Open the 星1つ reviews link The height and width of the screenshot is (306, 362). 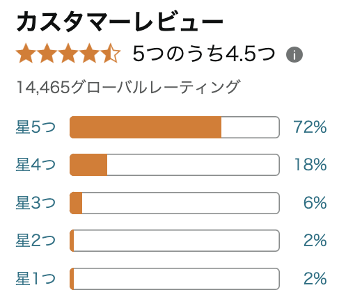tap(36, 279)
